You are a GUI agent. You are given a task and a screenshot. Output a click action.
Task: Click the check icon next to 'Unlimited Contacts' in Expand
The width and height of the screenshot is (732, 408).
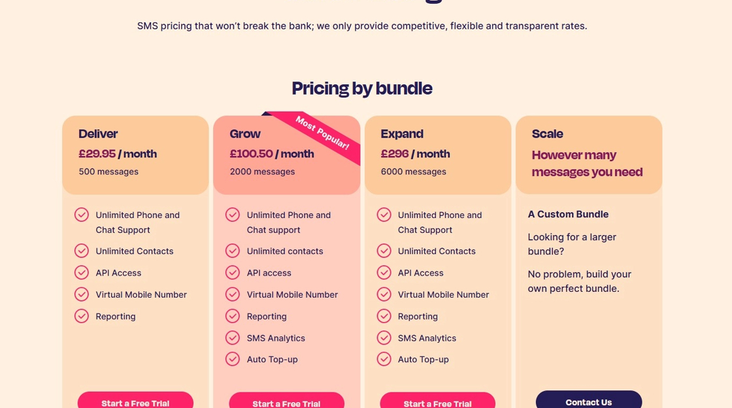384,251
